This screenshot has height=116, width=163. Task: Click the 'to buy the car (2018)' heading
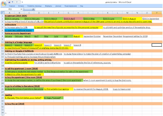pyautogui.click(x=15, y=104)
